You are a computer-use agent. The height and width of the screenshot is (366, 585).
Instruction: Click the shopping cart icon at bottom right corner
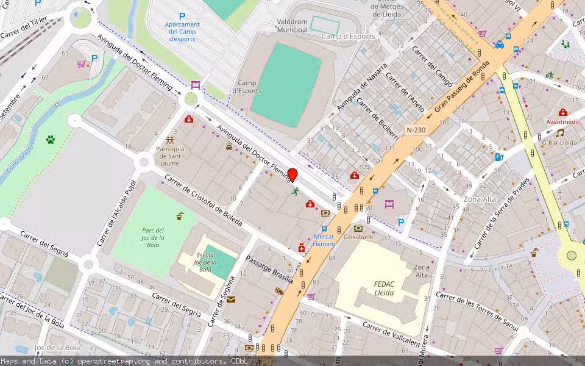click(498, 351)
